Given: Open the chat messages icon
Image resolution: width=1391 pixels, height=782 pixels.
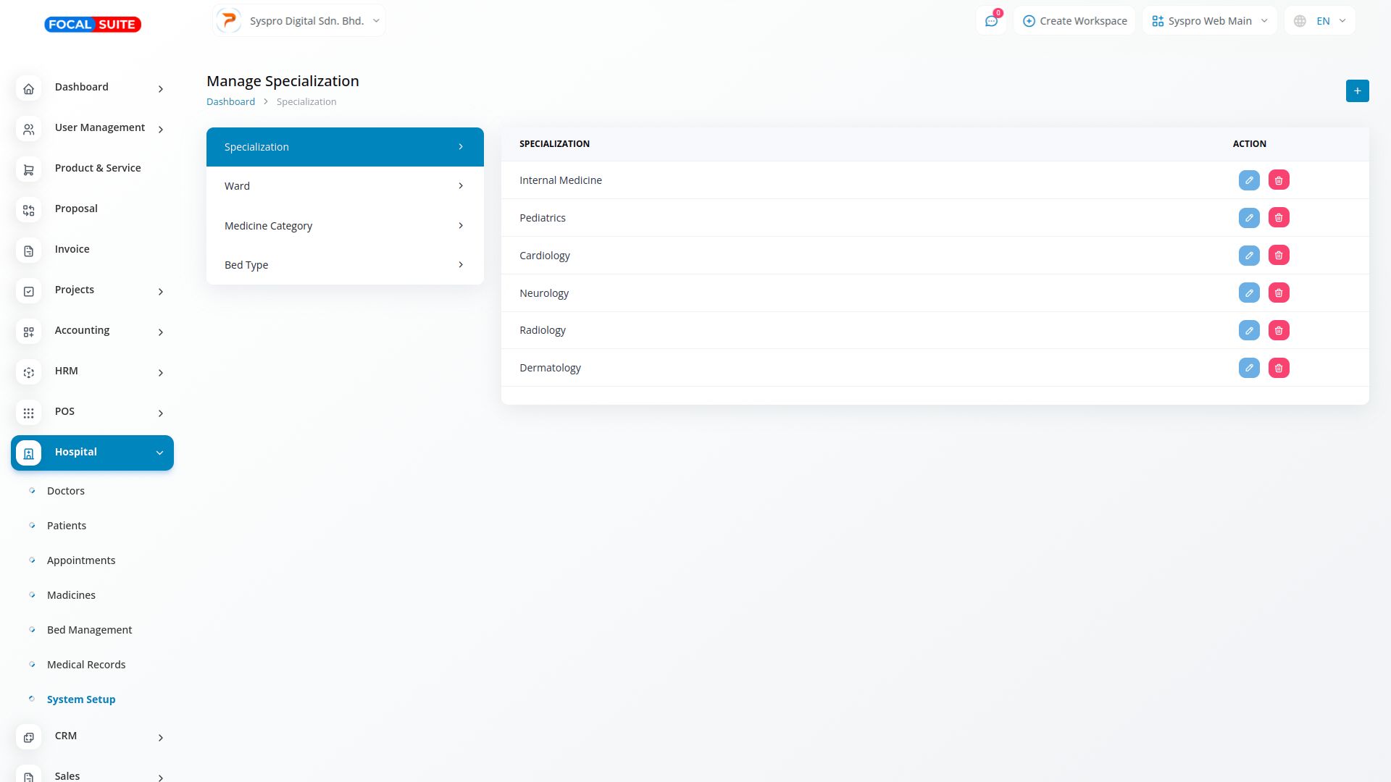Looking at the screenshot, I should [991, 21].
